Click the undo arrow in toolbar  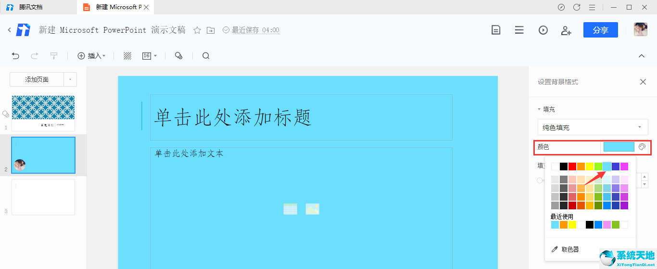15,56
